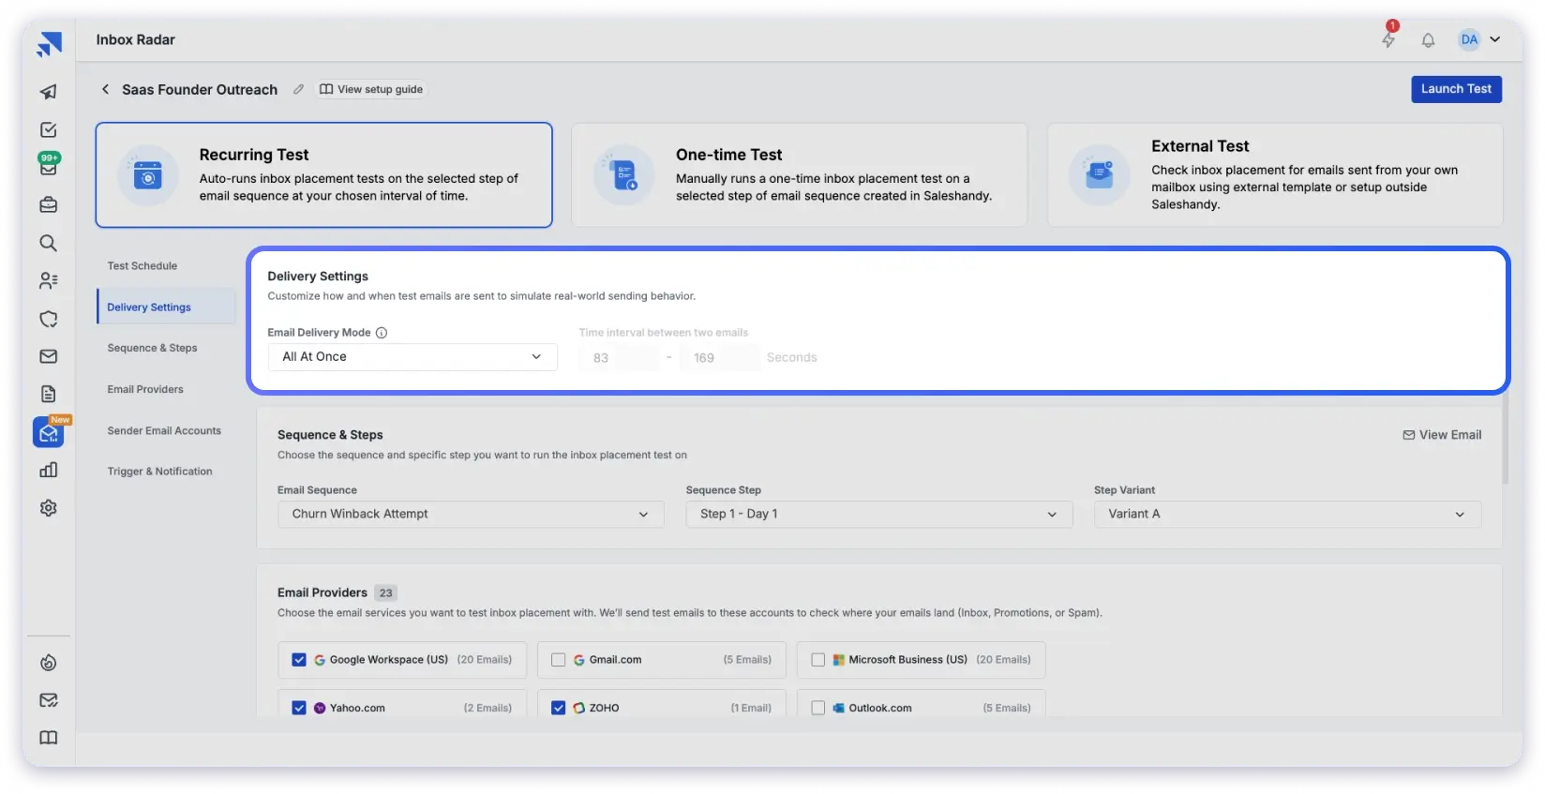Enable the Gmail.com provider checkbox
Viewport: 1545px width, 794px height.
point(559,660)
